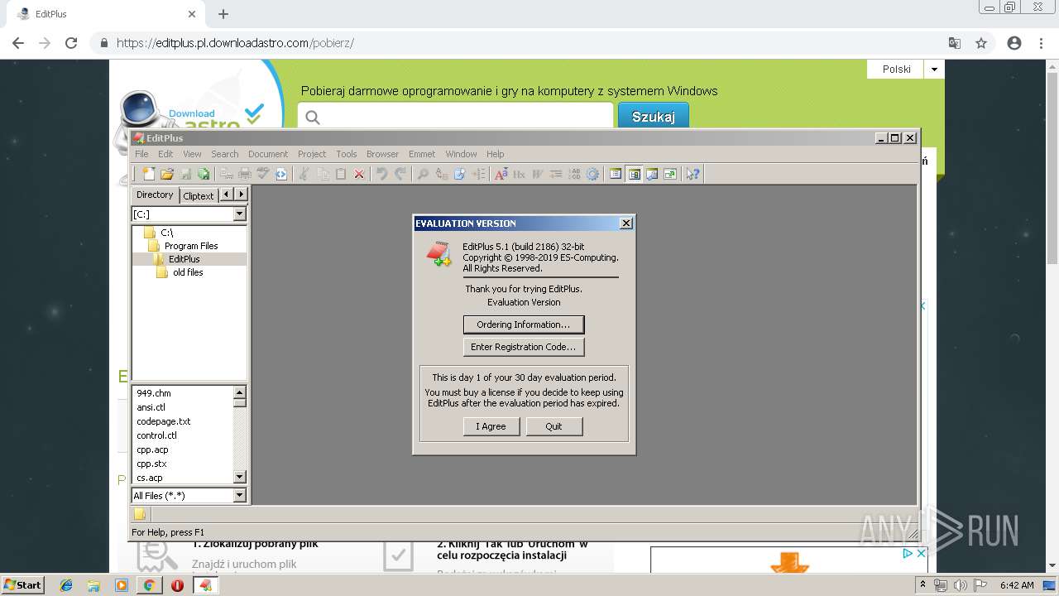
Task: Click the Szukaj search button on webpage
Action: click(x=654, y=117)
